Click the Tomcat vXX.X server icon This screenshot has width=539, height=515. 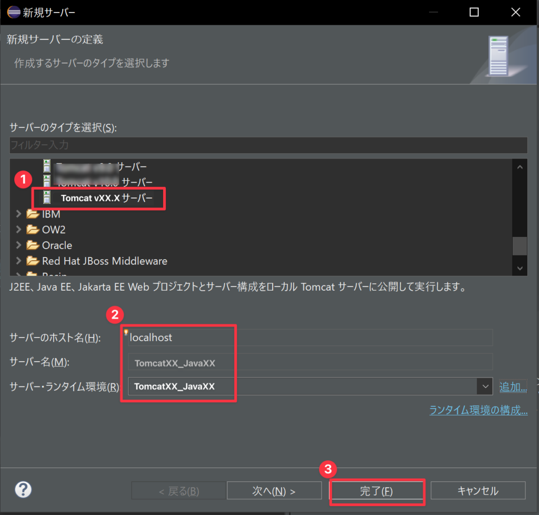pos(47,199)
